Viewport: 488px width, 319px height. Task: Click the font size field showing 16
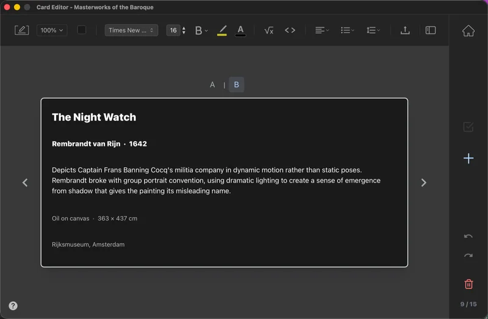tap(173, 30)
